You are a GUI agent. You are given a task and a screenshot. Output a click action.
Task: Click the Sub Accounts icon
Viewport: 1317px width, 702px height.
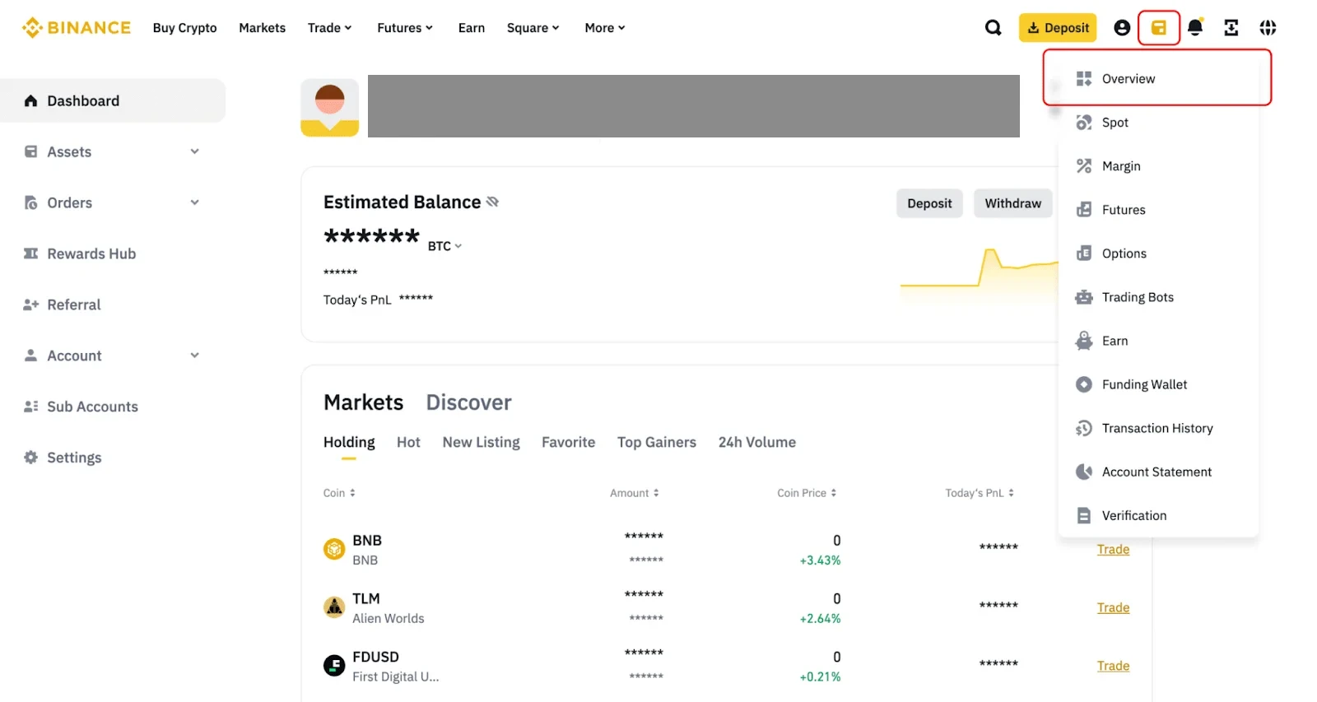tap(31, 407)
